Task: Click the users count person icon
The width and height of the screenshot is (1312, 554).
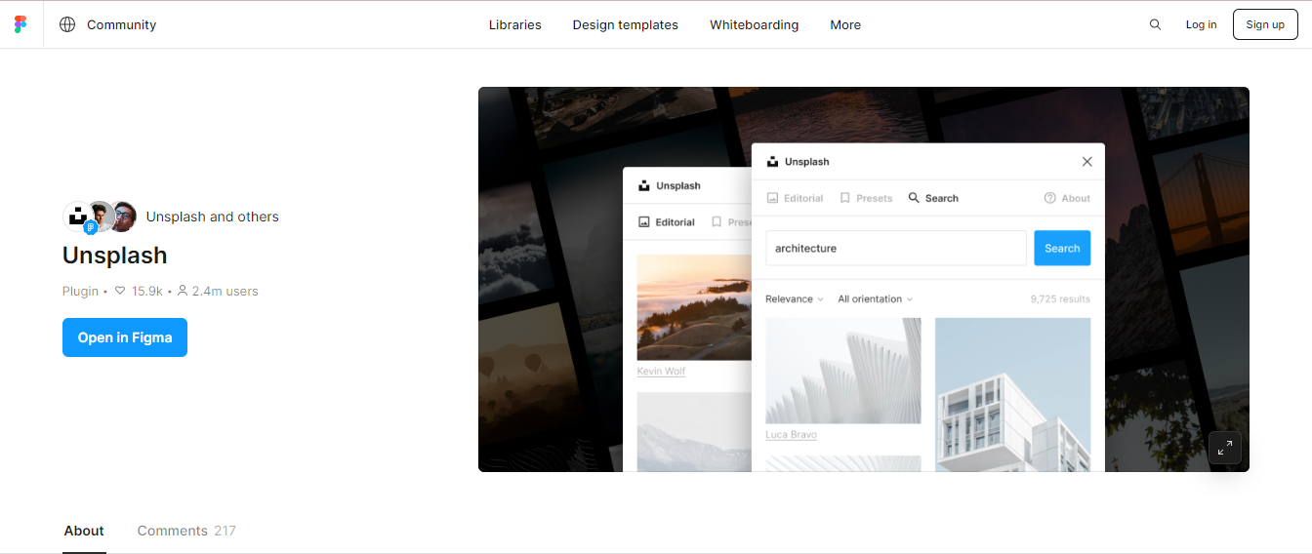Action: [183, 291]
